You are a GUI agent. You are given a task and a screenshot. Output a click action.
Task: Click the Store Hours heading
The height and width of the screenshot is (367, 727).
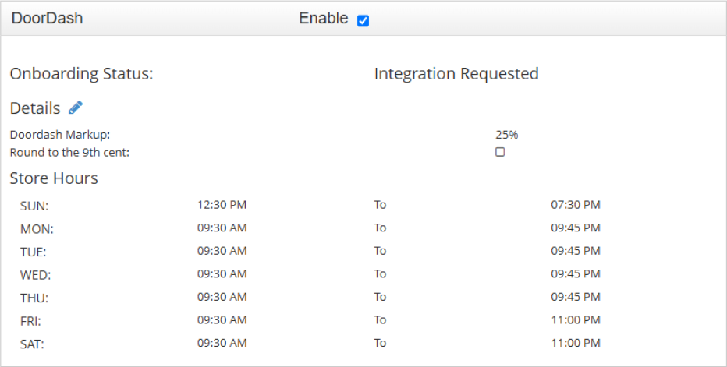tap(54, 178)
